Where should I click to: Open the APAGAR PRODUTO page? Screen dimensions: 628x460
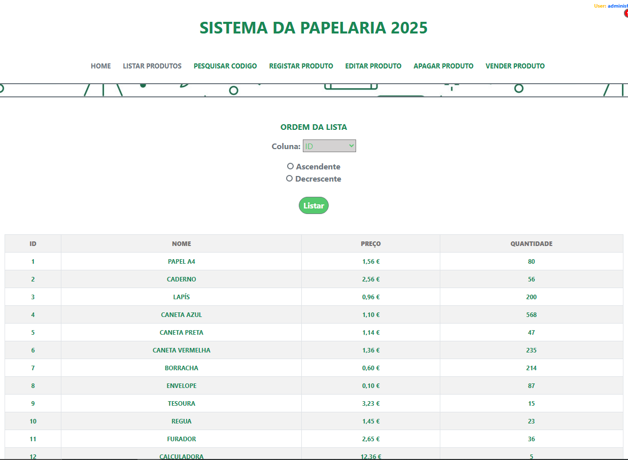point(443,66)
